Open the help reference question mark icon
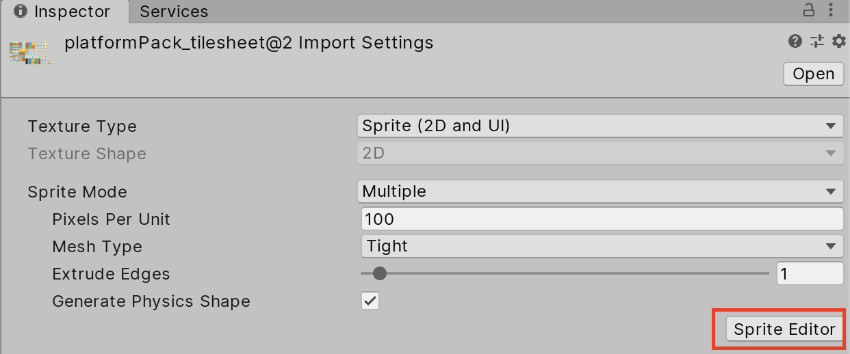The width and height of the screenshot is (850, 354). [x=795, y=42]
